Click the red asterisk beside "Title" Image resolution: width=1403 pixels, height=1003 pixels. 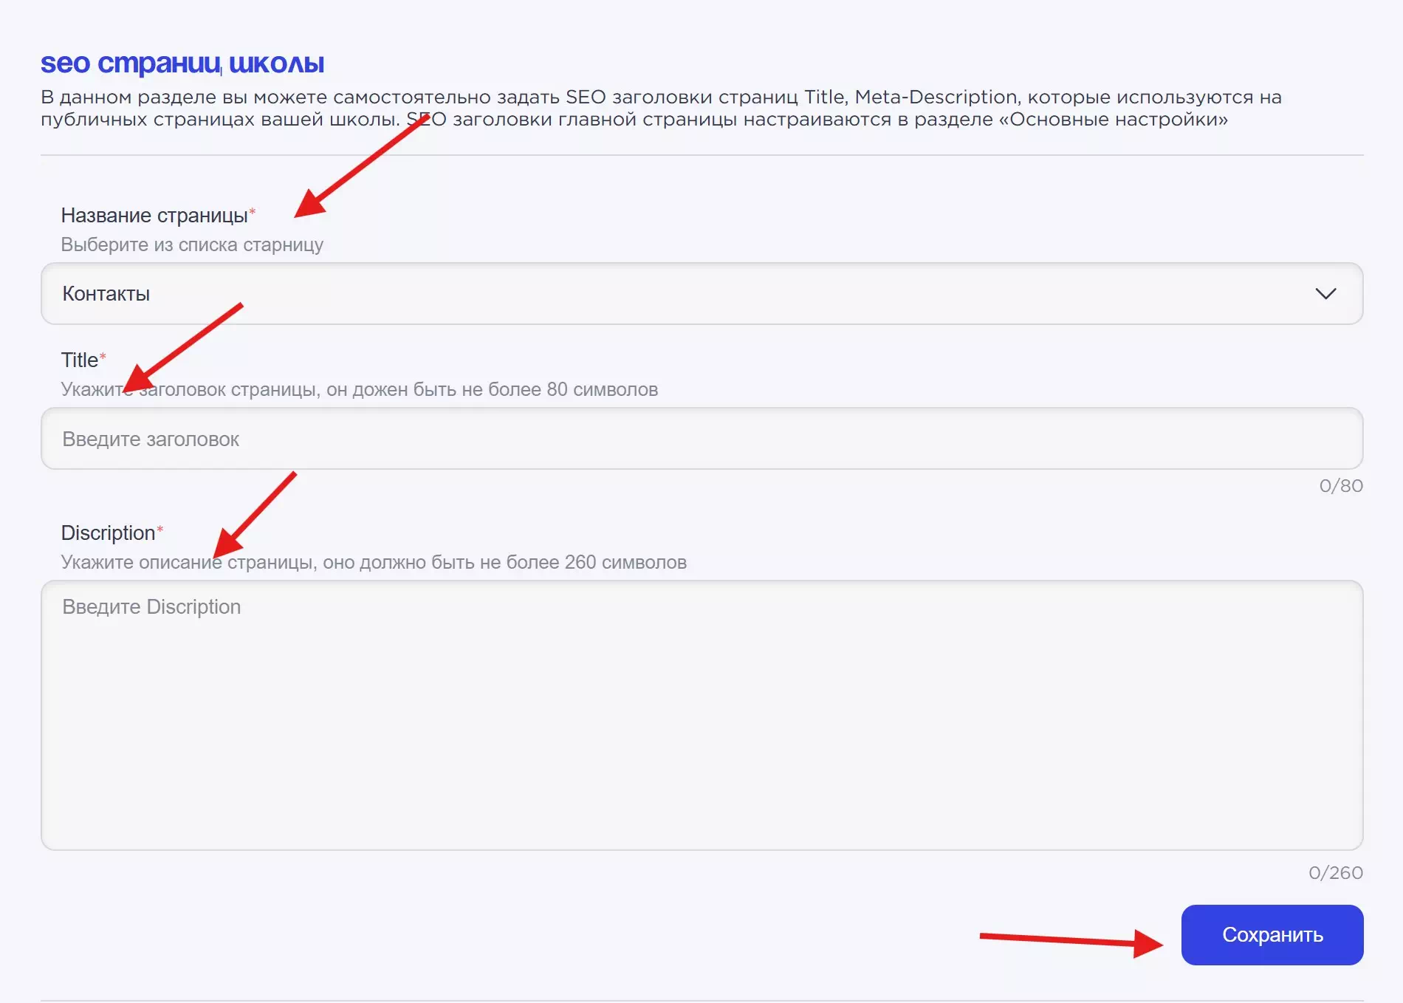103,357
